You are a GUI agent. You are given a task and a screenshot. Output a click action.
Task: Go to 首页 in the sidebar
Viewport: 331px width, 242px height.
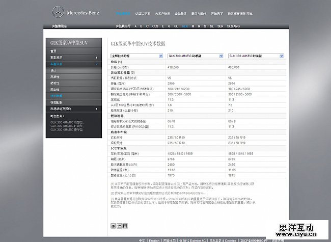click(x=54, y=51)
